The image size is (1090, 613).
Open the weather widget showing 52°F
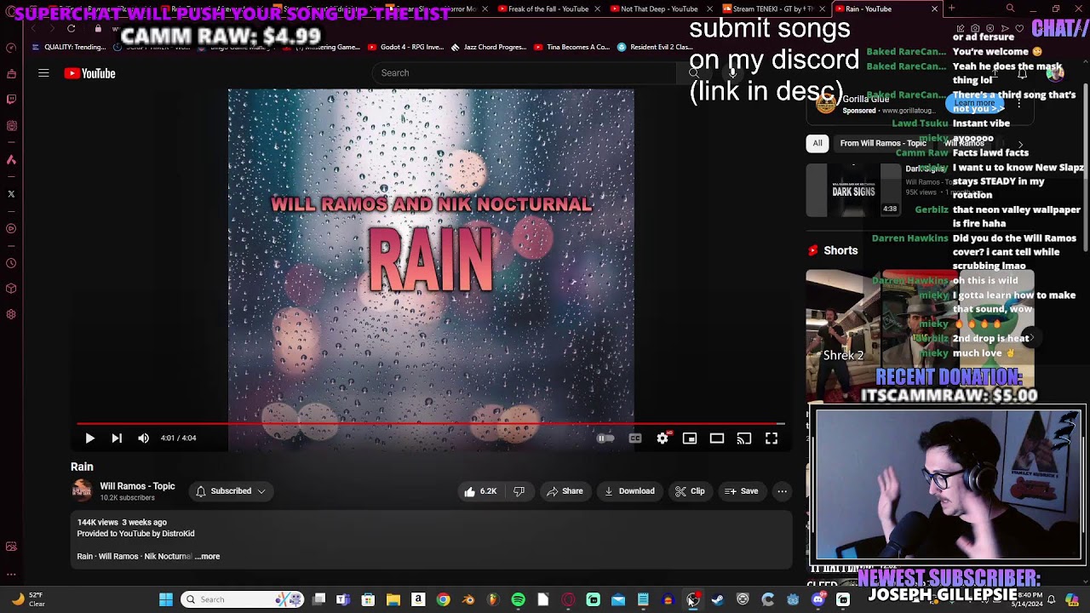pos(27,599)
